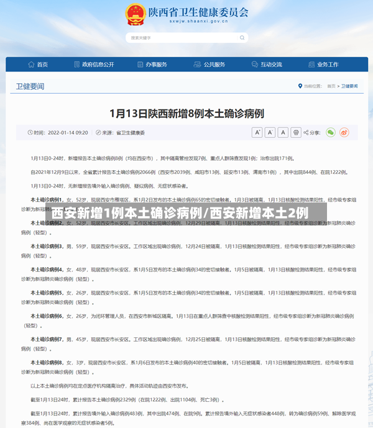Click the 本土确诊病例1 paragraph label

47,200
